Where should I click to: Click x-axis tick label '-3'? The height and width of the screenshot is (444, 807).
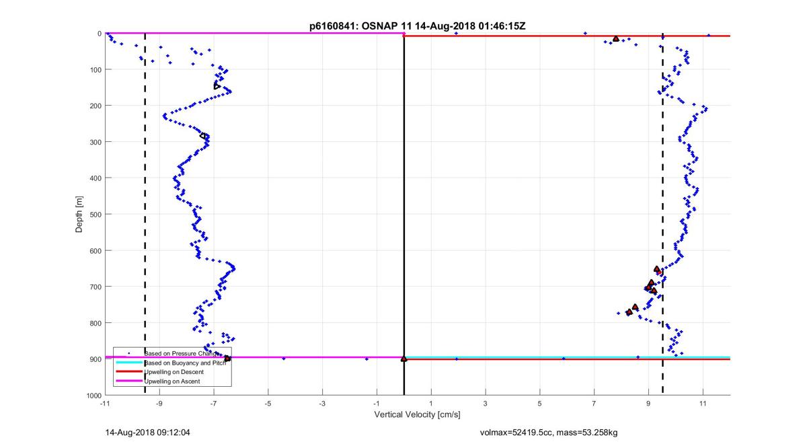pyautogui.click(x=323, y=404)
